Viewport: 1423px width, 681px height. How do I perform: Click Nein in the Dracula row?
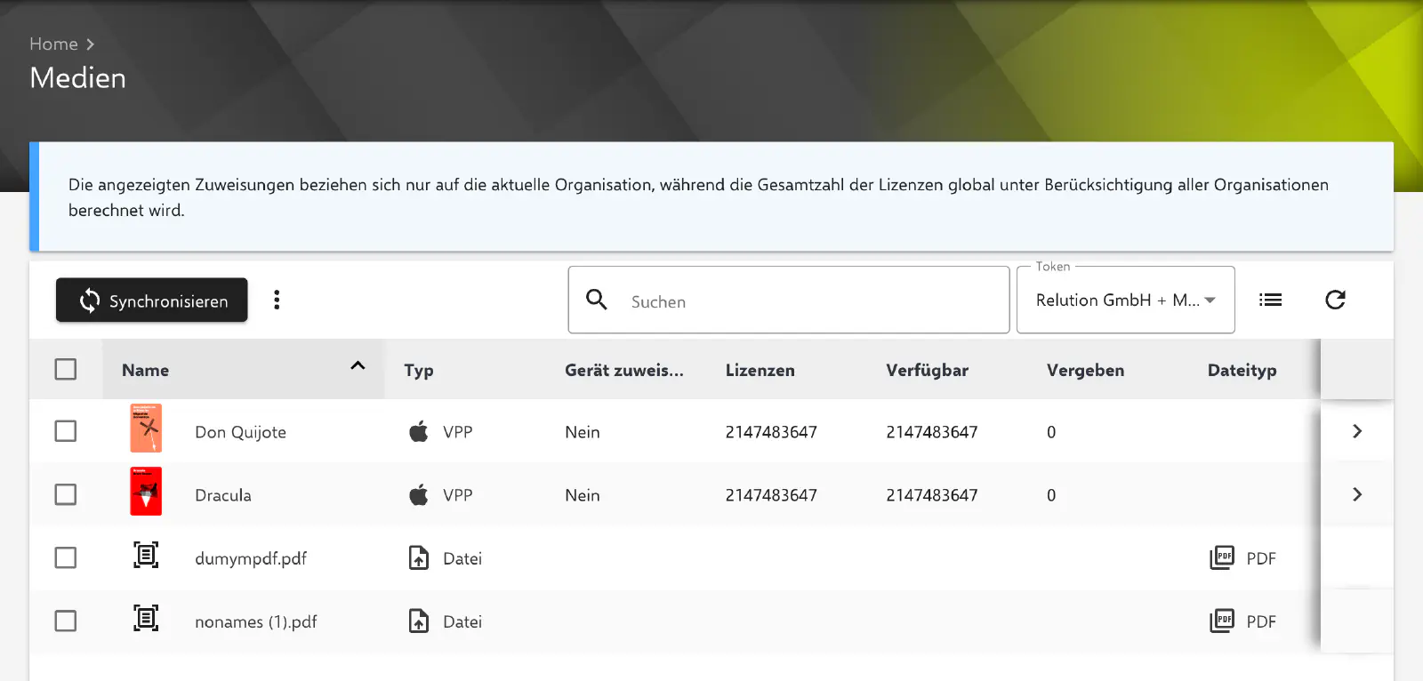(x=583, y=495)
